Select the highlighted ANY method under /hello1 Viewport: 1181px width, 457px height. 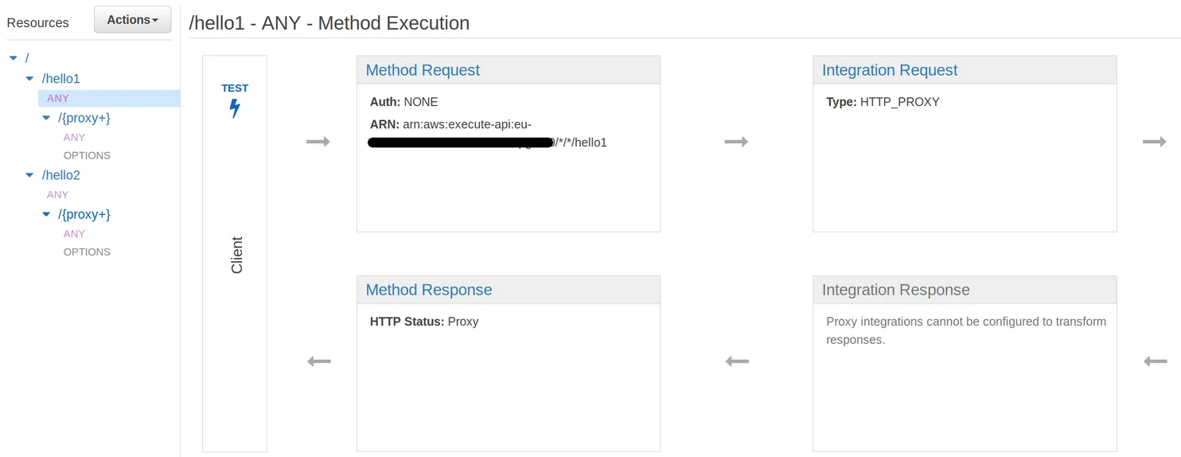coord(58,98)
